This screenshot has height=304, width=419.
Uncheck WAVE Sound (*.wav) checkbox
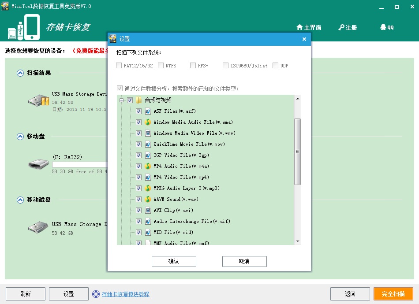pos(138,199)
